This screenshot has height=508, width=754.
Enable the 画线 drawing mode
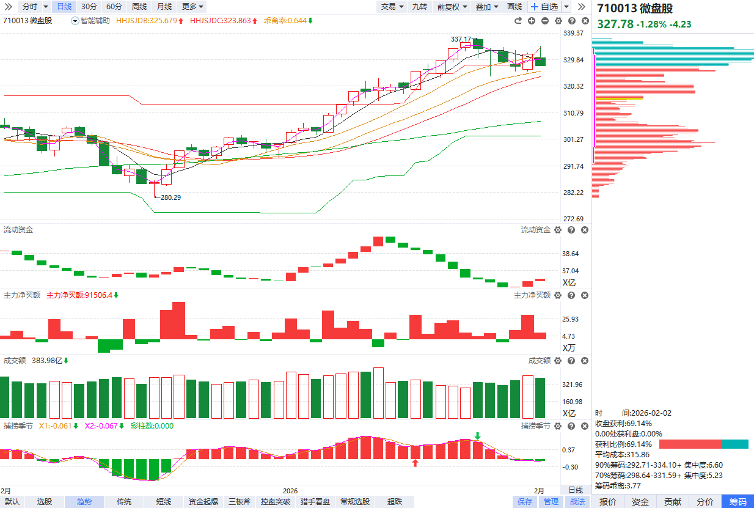pyautogui.click(x=514, y=7)
